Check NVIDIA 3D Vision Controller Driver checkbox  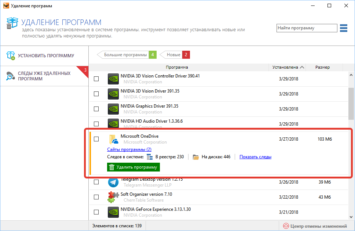(x=96, y=79)
